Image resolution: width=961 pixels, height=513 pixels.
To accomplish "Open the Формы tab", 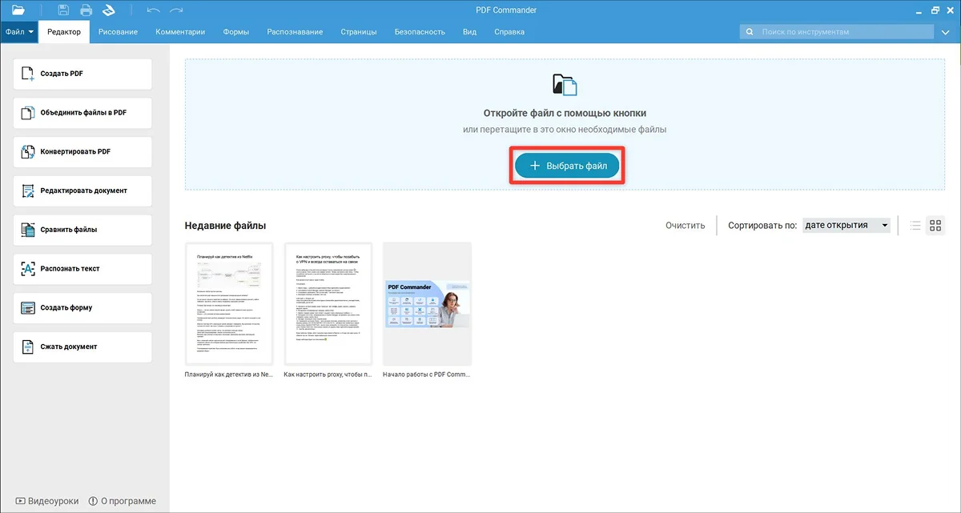I will 235,32.
